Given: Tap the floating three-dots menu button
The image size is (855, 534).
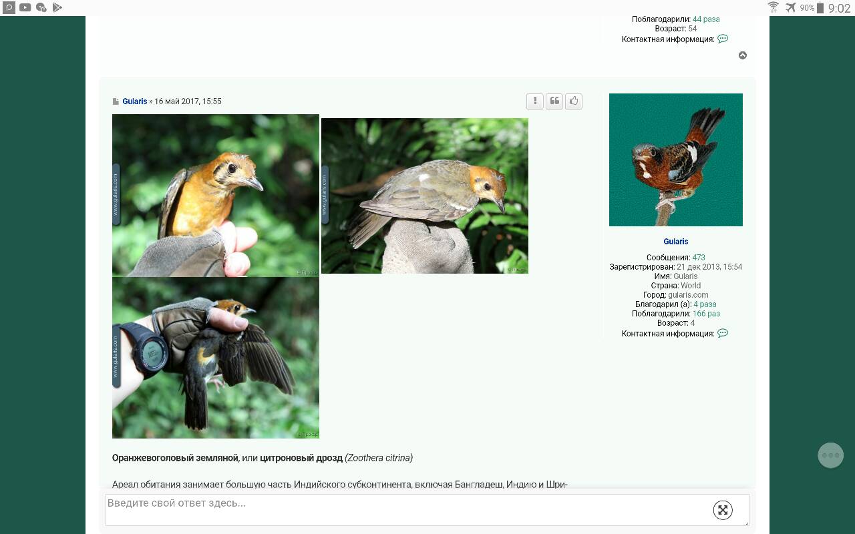Looking at the screenshot, I should [830, 455].
